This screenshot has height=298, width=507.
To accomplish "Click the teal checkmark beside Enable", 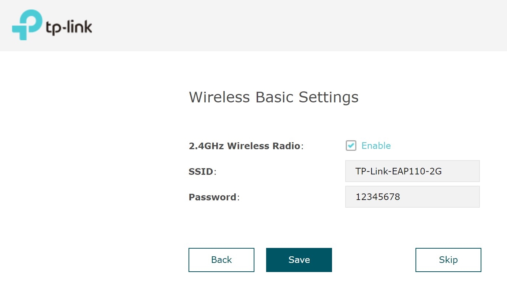I will tap(351, 146).
